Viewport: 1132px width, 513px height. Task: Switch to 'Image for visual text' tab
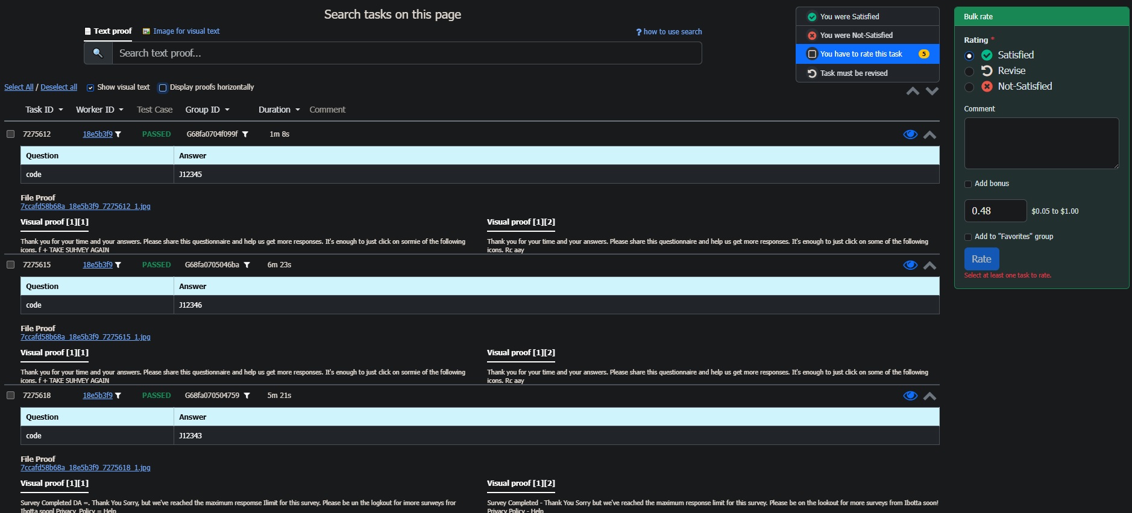point(181,31)
